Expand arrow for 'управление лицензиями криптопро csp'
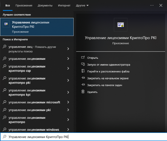Screen dimensions: 167x141 coord(68,68)
